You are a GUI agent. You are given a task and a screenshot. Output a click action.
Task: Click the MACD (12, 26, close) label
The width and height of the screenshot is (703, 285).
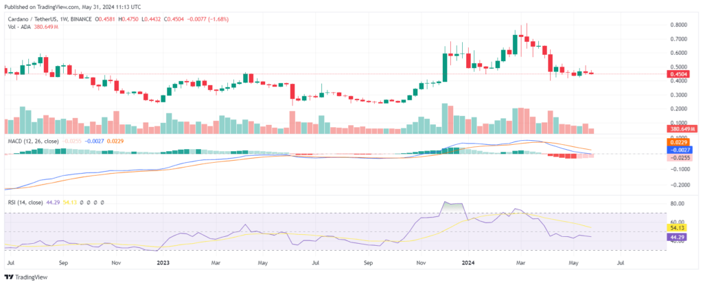click(32, 141)
